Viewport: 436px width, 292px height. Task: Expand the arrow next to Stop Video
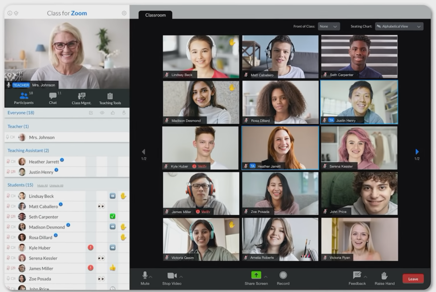tap(181, 277)
